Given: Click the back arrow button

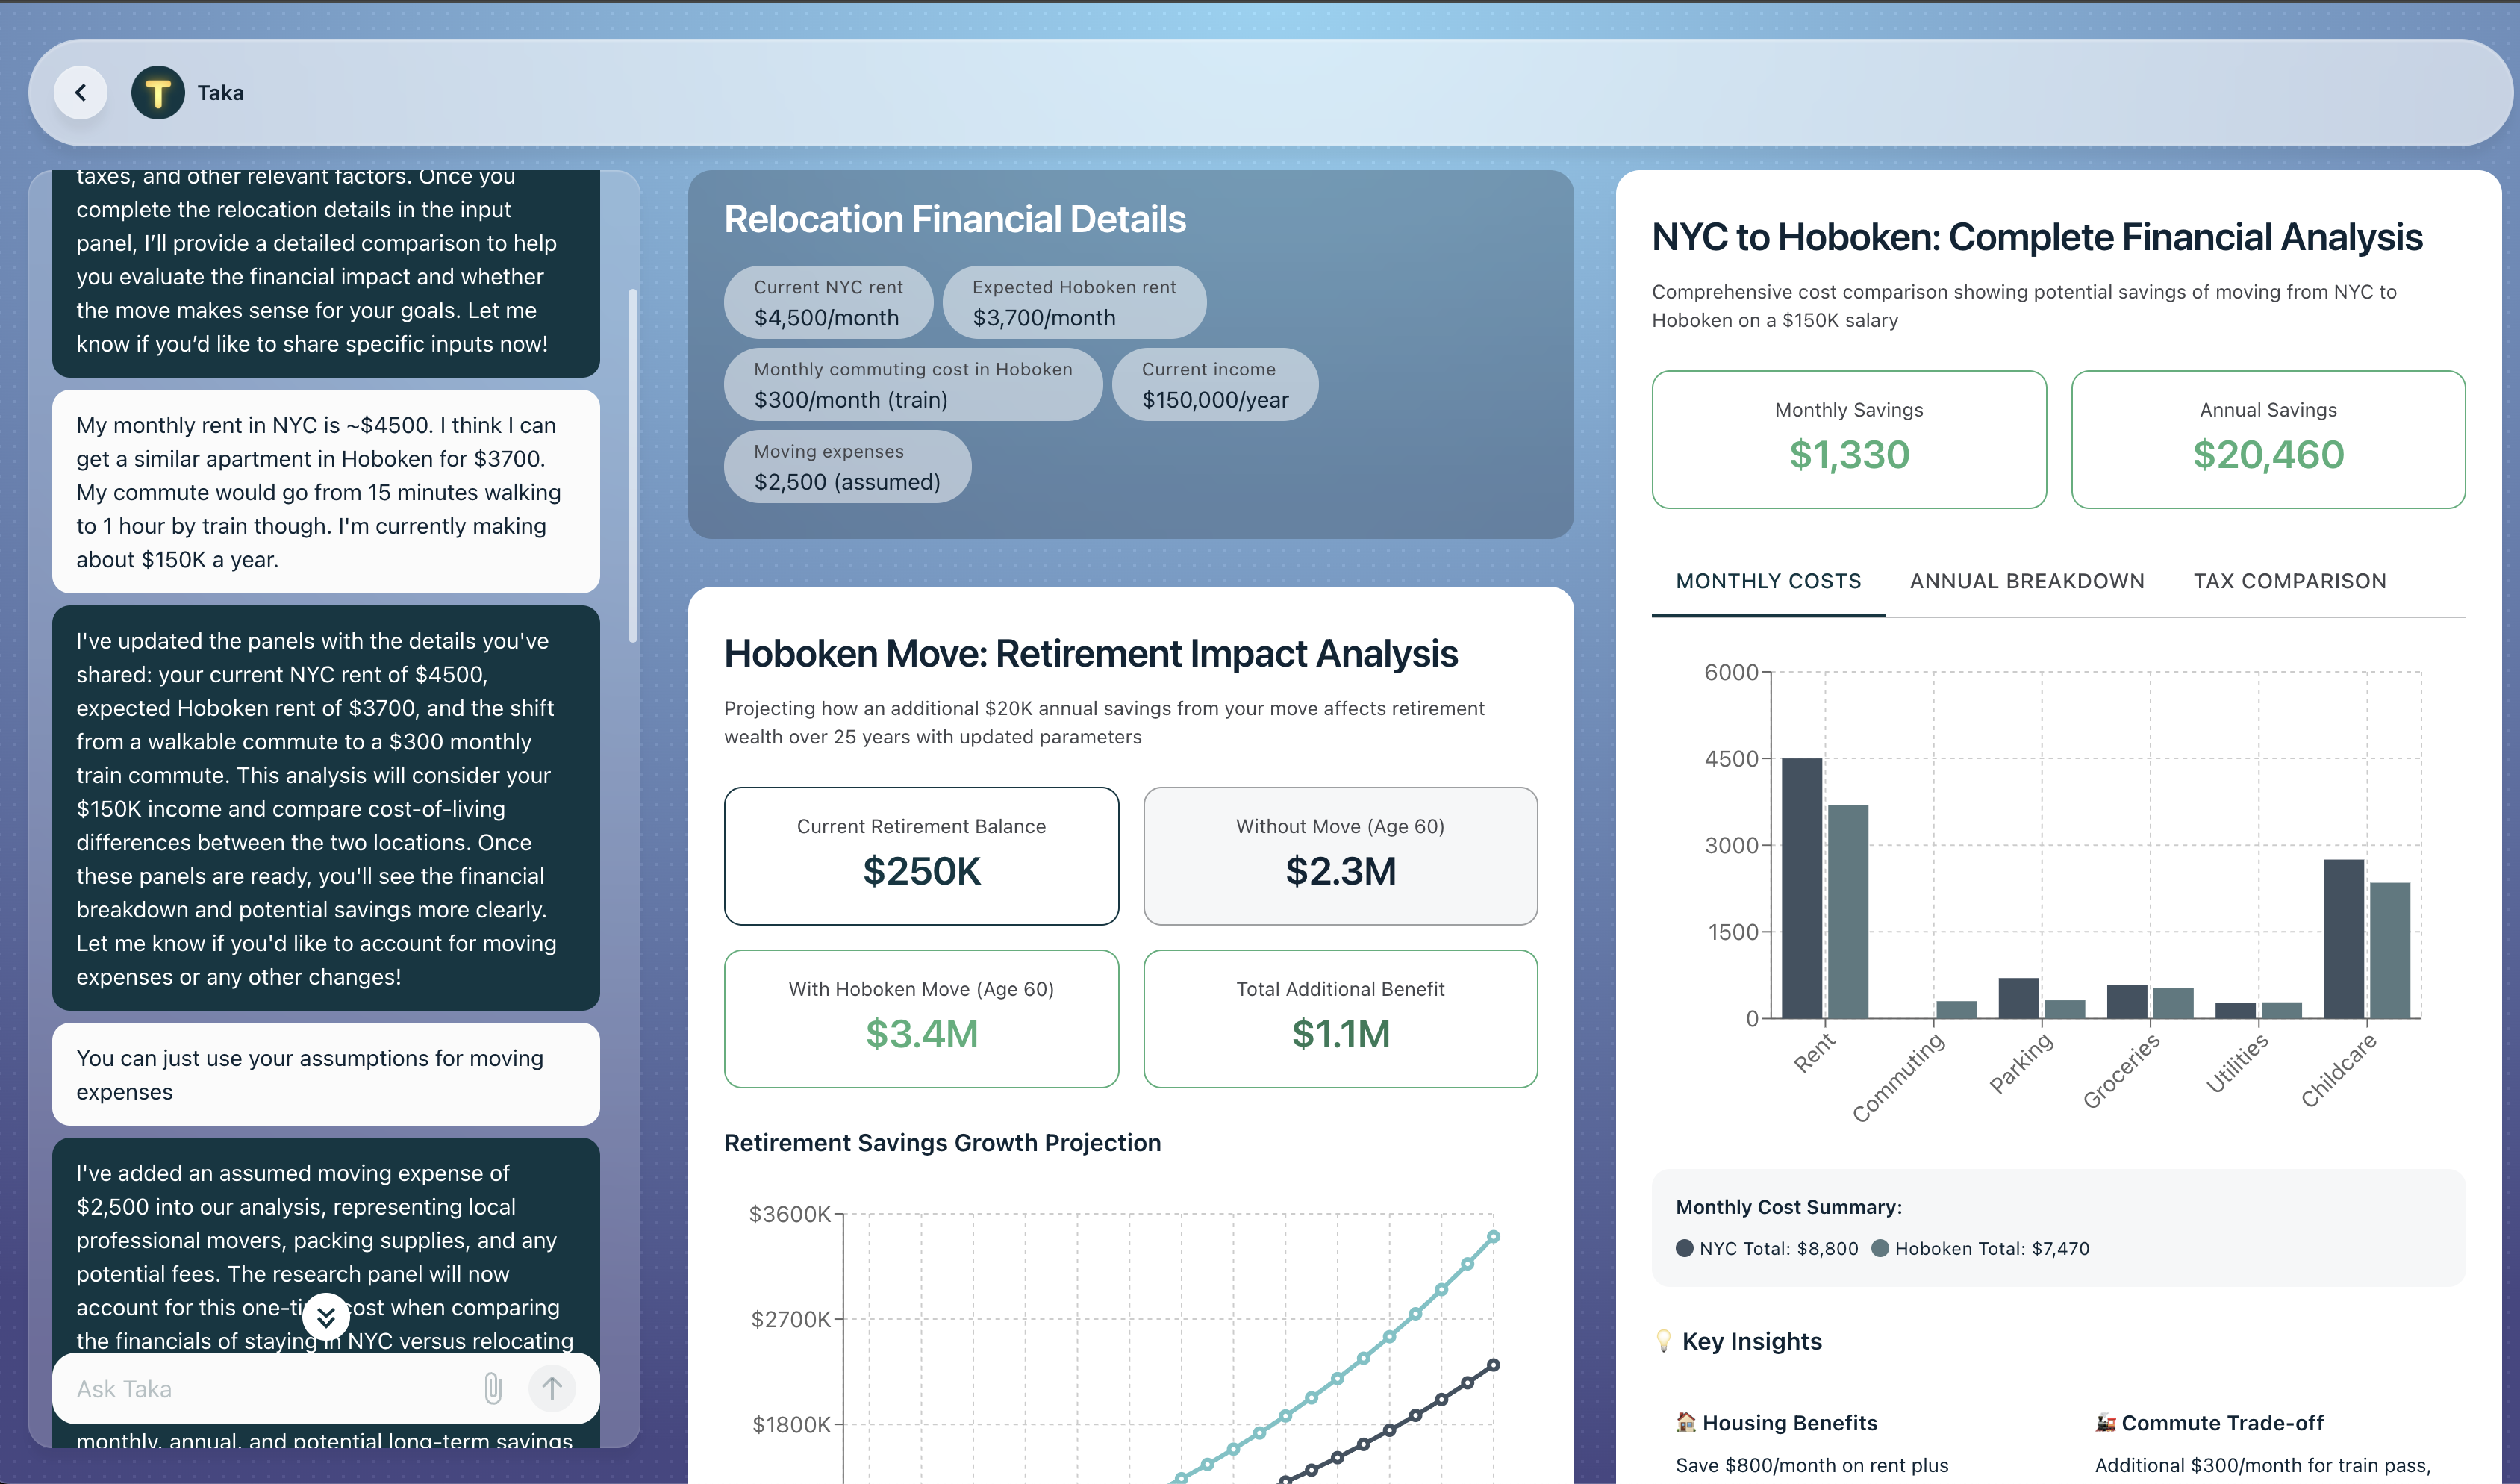Looking at the screenshot, I should (x=80, y=93).
